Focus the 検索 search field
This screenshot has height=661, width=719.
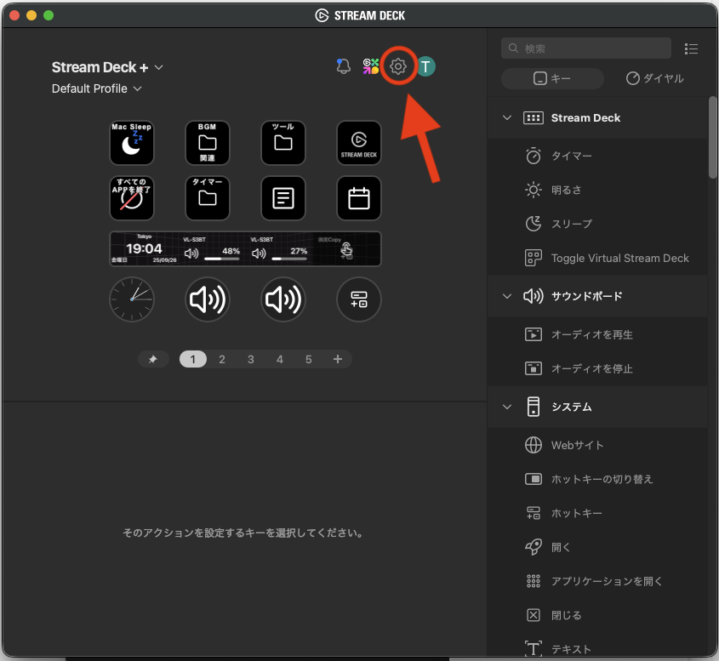pos(586,48)
